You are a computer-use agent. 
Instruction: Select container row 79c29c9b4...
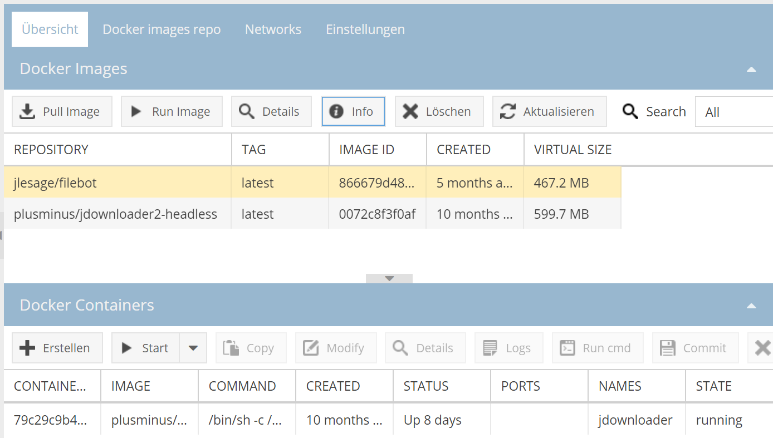388,420
